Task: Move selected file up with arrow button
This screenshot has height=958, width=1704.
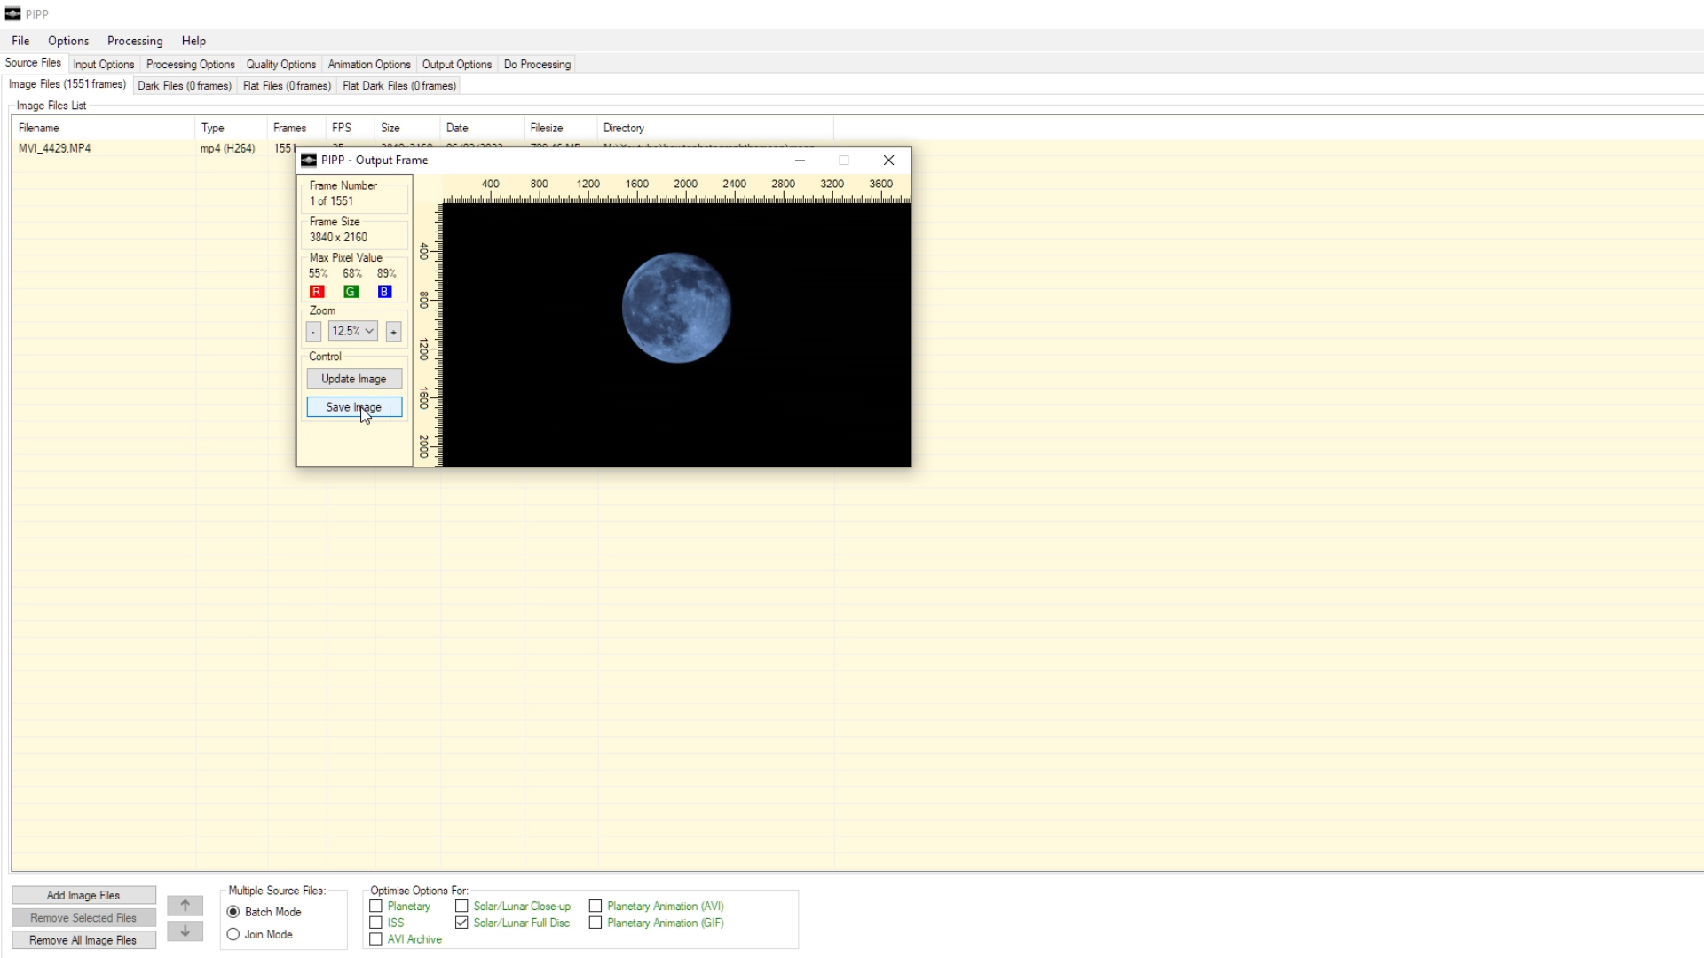Action: coord(185,906)
